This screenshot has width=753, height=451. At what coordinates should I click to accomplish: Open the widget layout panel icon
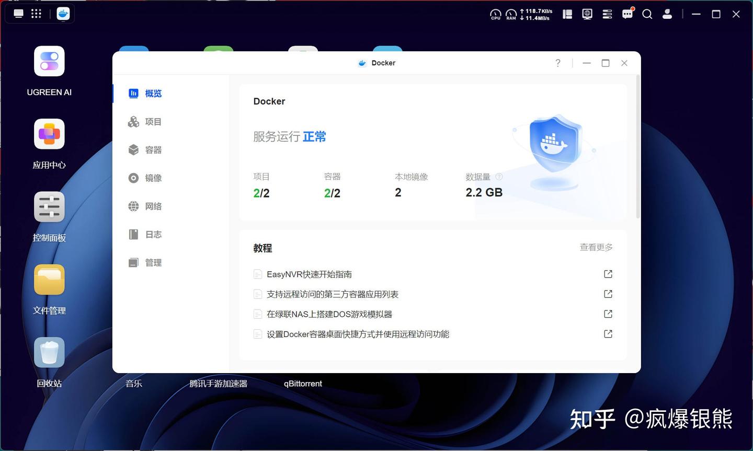567,14
